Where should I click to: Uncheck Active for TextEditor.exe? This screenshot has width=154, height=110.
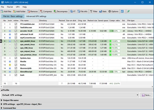pos(16,27)
